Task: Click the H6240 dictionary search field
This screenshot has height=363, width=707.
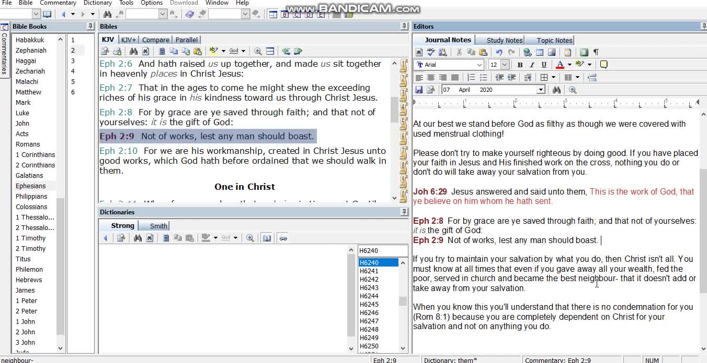Action: coord(383,251)
